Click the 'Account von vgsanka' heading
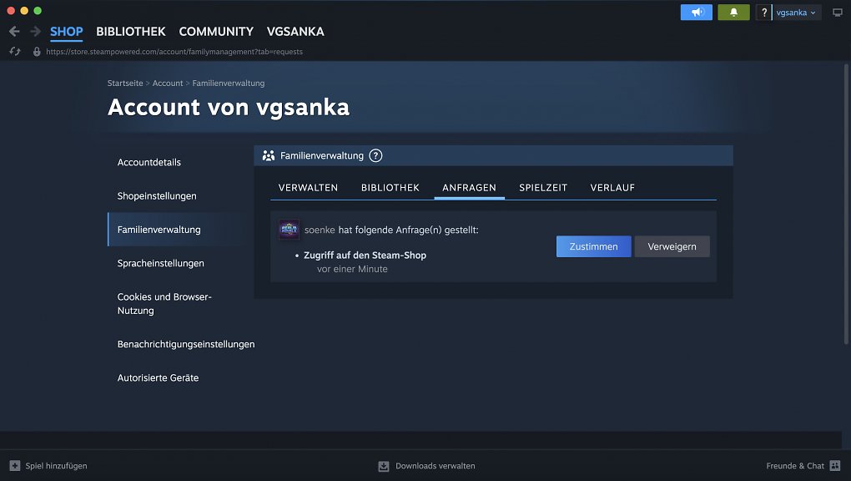The height and width of the screenshot is (481, 851). click(x=229, y=107)
